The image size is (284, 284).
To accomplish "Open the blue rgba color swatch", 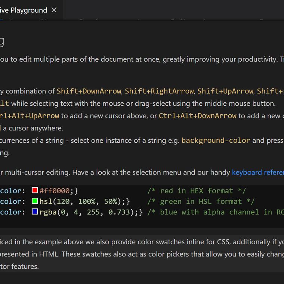I will [35, 212].
